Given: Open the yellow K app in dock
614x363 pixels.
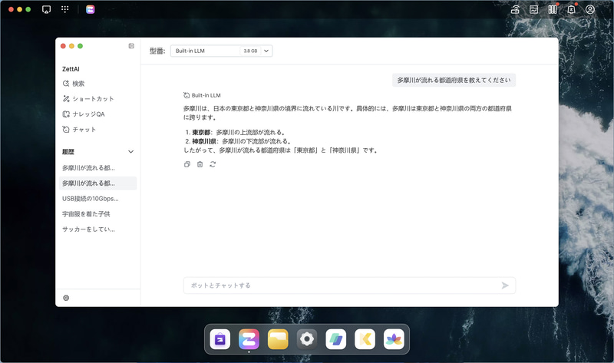Looking at the screenshot, I should pos(365,339).
